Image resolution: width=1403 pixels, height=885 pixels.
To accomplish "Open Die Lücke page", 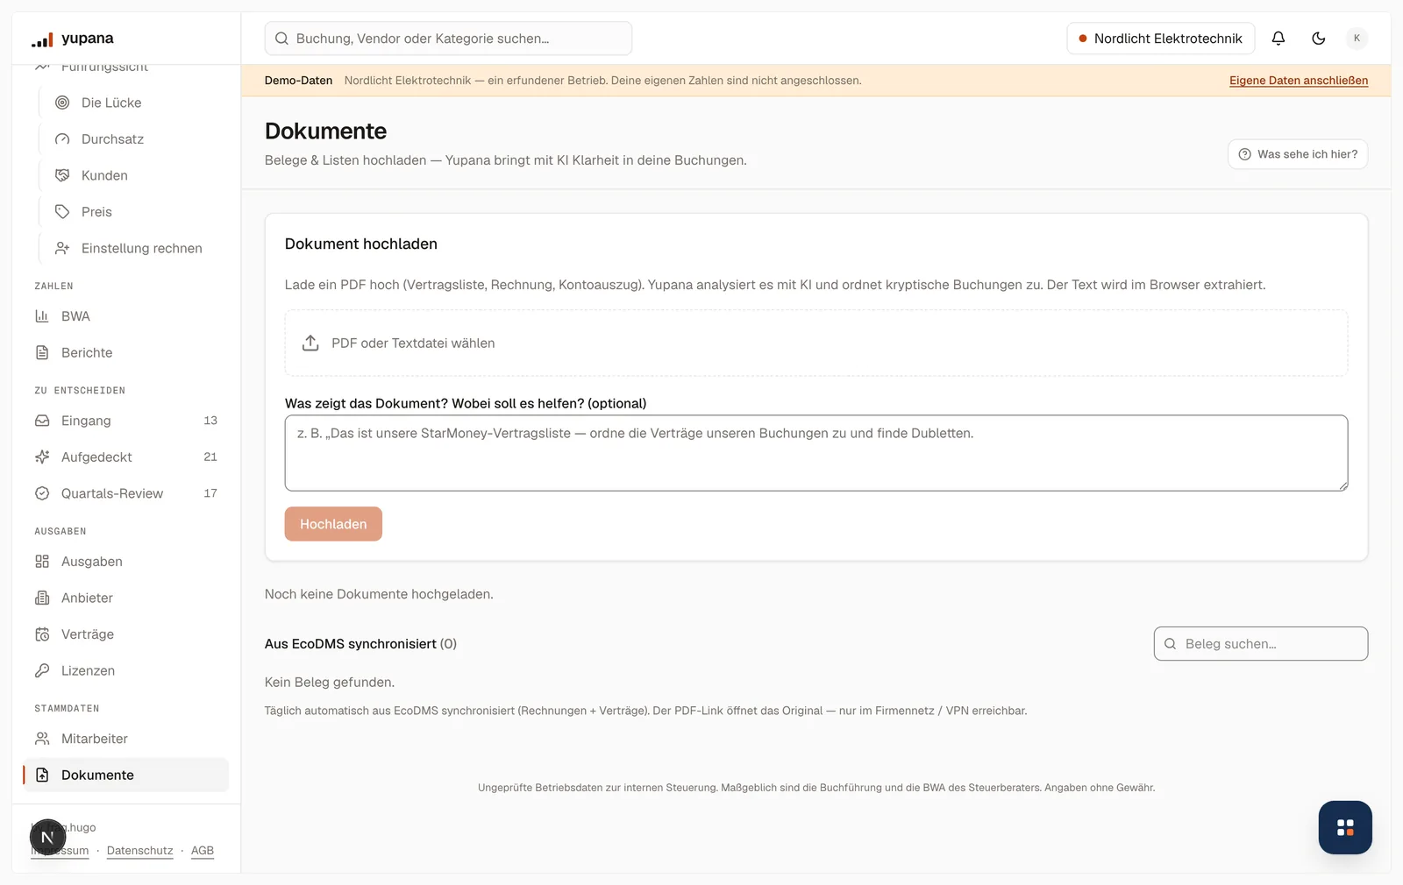I will pos(133,103).
